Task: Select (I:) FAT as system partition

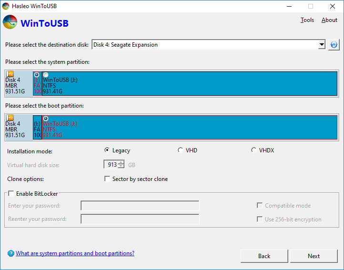Action: pyautogui.click(x=37, y=75)
